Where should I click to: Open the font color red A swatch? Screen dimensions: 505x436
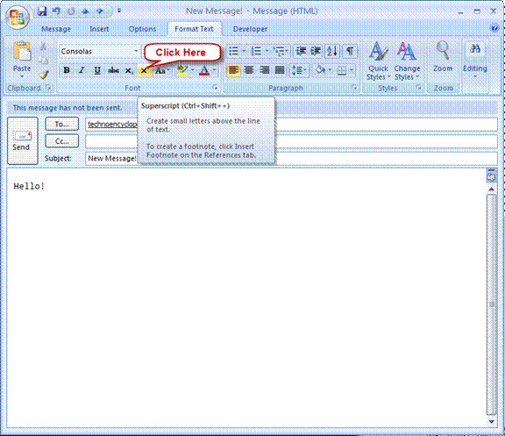tap(204, 70)
